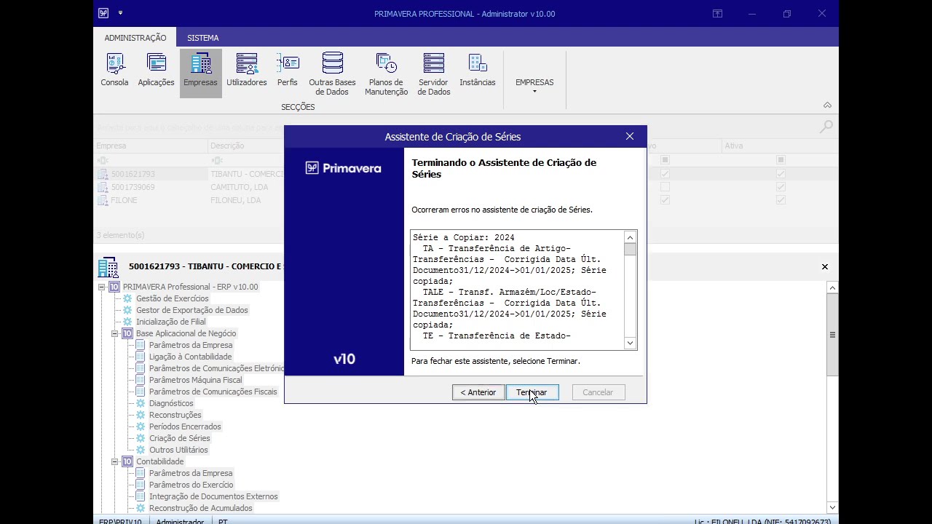Click the company icon of row 5001739069

(103, 187)
